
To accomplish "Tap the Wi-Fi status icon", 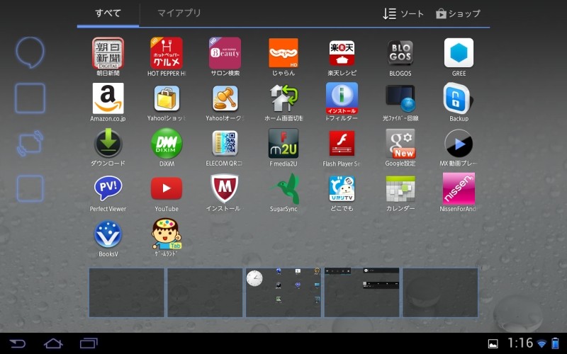I will [541, 343].
